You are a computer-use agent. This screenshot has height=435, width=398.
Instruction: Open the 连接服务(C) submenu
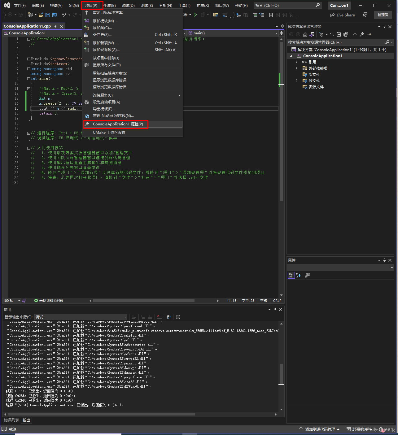click(133, 95)
